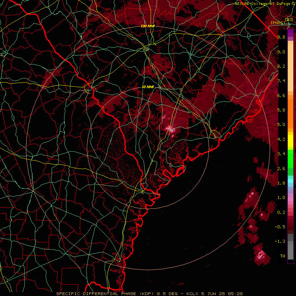
Task: Click the -0.5 value on color scale
Action: tap(280, 227)
